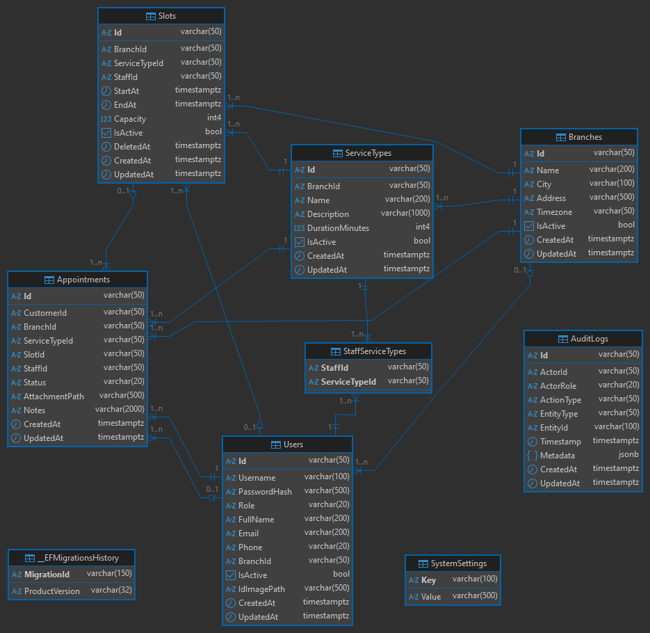Click checkbox icon beside ServiceTypes IsActive
Image resolution: width=650 pixels, height=633 pixels.
[x=300, y=242]
